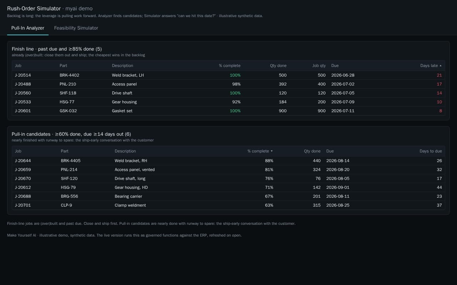Open job J-20612
The width and height of the screenshot is (457, 285).
coord(23,187)
